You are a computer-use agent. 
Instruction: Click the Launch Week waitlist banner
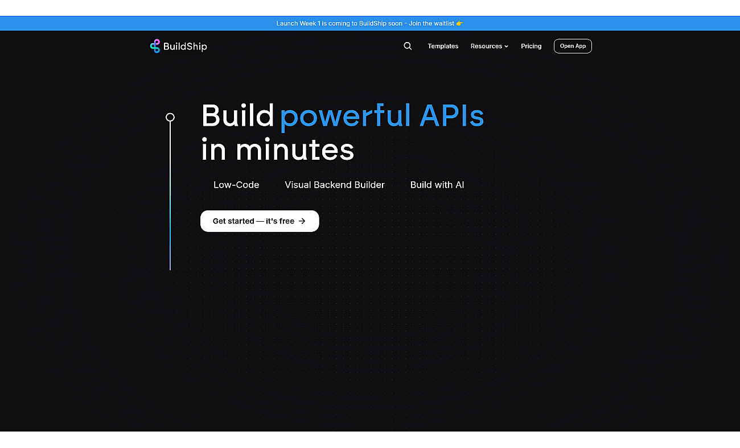pyautogui.click(x=370, y=23)
